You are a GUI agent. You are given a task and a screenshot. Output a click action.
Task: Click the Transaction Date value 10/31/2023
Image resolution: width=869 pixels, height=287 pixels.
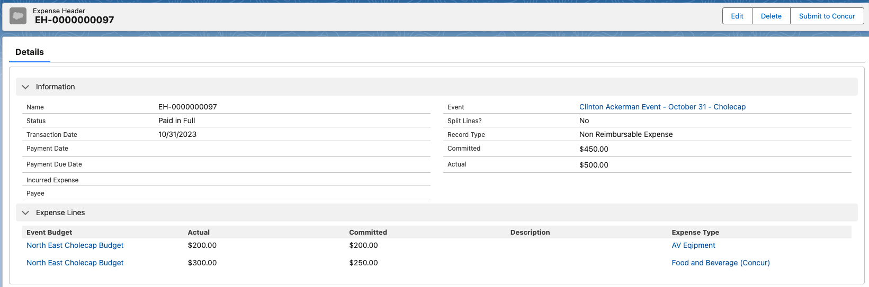click(x=177, y=134)
